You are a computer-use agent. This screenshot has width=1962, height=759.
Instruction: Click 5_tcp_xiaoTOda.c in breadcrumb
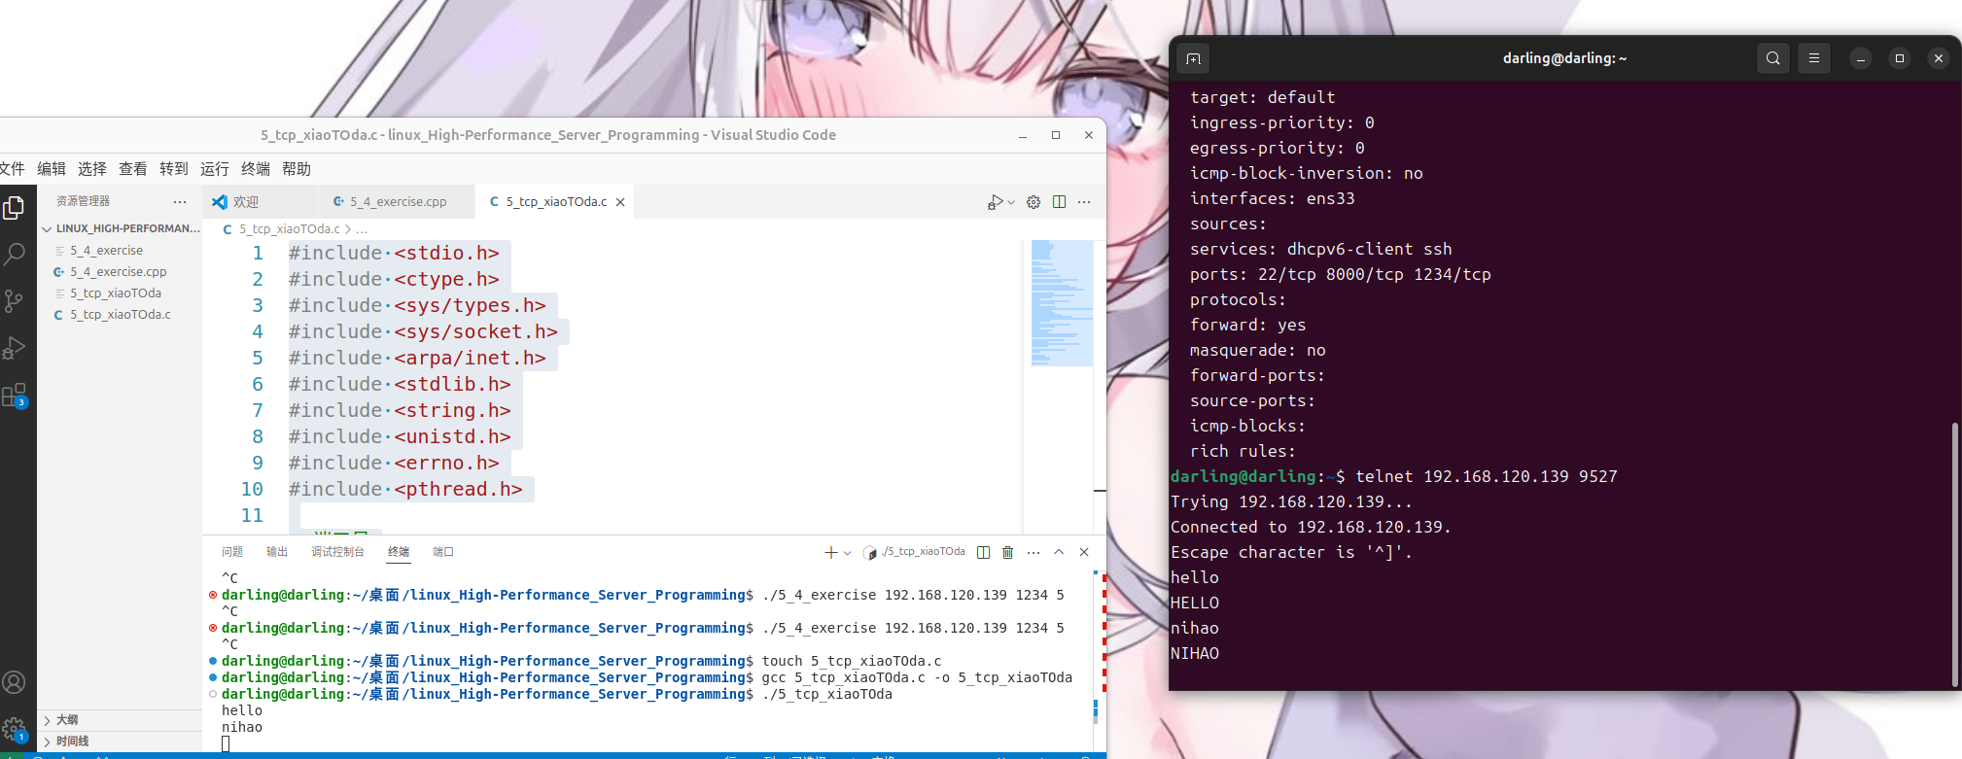(x=290, y=229)
